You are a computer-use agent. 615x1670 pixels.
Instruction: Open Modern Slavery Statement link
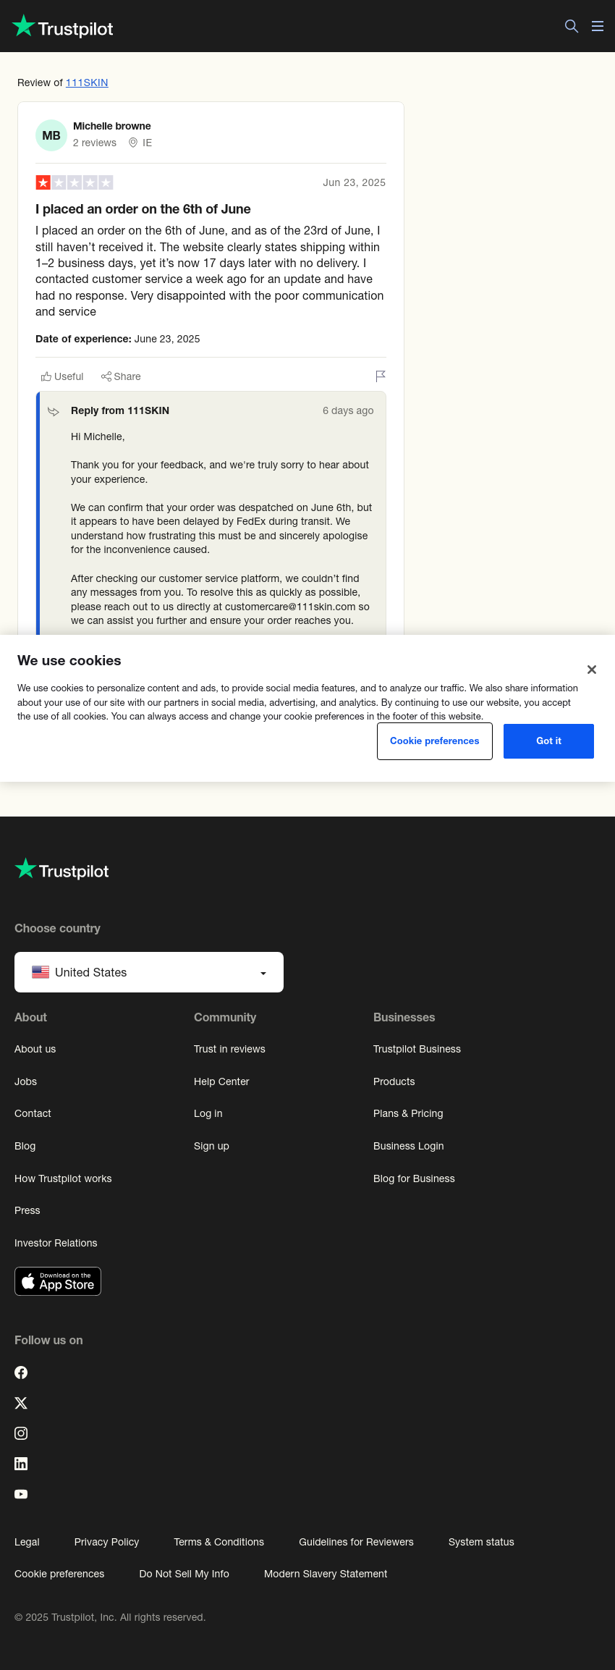tap(326, 1574)
